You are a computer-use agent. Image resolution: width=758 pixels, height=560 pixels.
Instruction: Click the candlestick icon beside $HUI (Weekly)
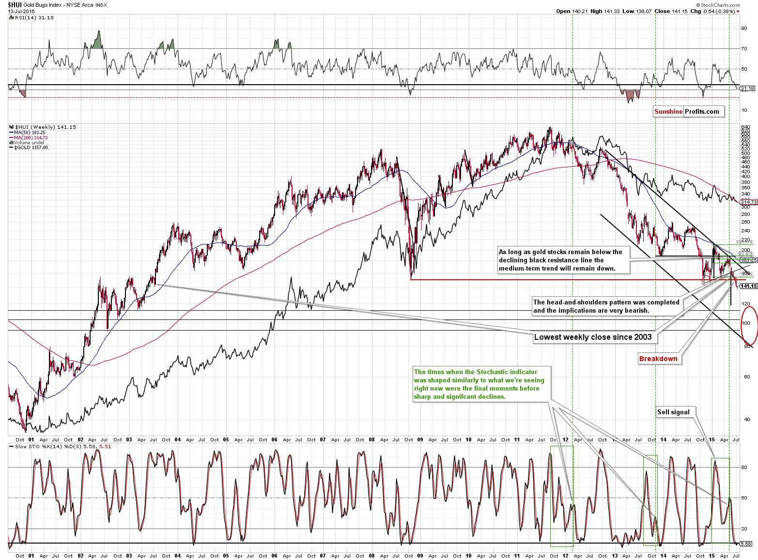point(12,127)
